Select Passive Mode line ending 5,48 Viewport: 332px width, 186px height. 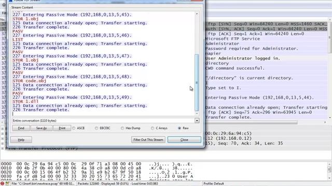pyautogui.click(x=72, y=77)
